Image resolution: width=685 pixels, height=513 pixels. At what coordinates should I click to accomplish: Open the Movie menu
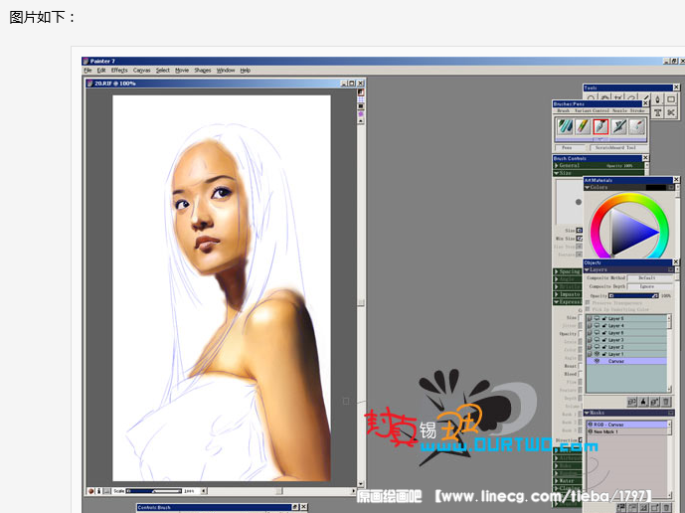click(x=182, y=71)
